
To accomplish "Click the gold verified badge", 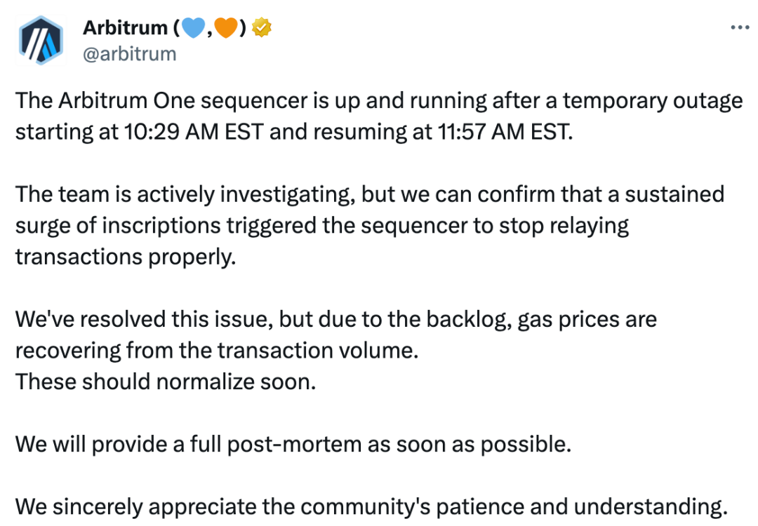I will [263, 28].
